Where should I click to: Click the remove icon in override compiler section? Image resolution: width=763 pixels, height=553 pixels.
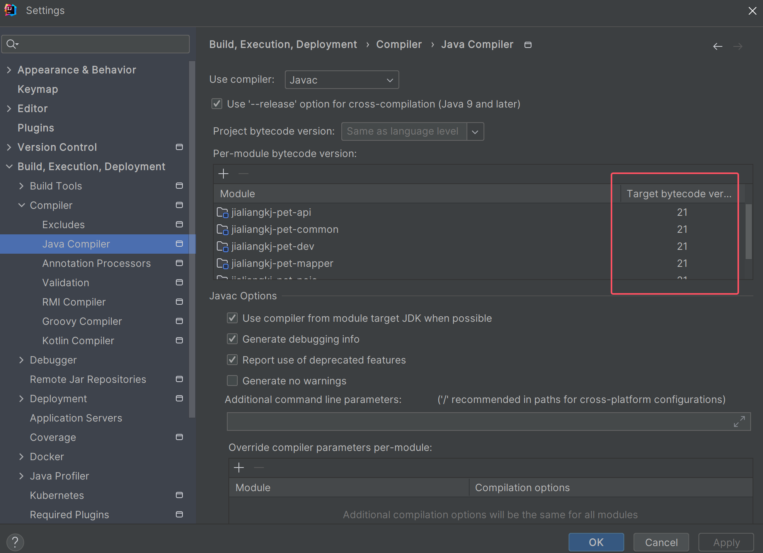click(259, 468)
